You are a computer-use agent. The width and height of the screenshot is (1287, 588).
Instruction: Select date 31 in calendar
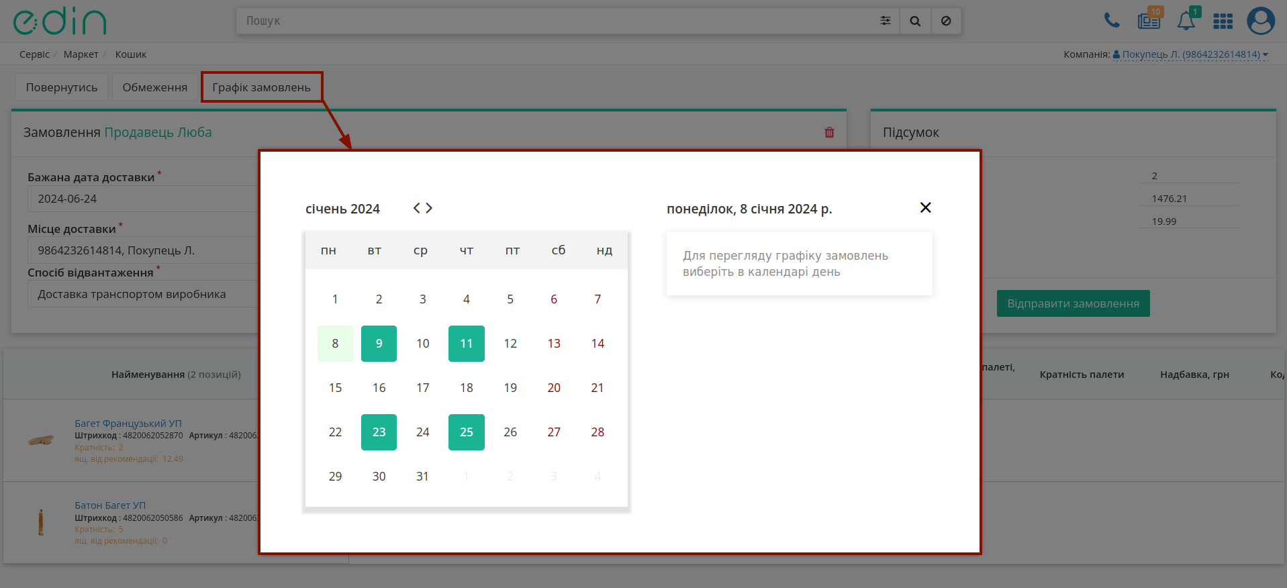point(423,477)
